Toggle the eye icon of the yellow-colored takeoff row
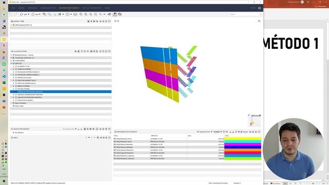Image resolution: width=329 pixels, height=185 pixels. 115,139
